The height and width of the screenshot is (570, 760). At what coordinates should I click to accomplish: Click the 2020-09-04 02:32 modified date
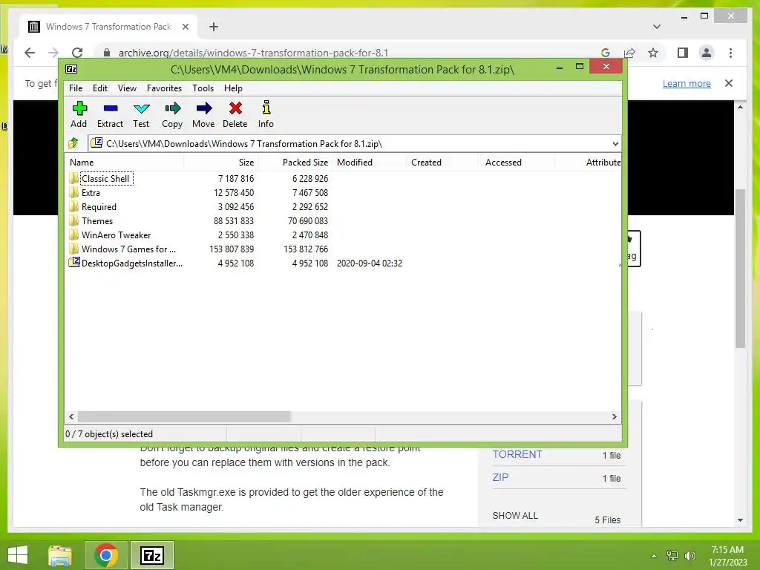(370, 263)
